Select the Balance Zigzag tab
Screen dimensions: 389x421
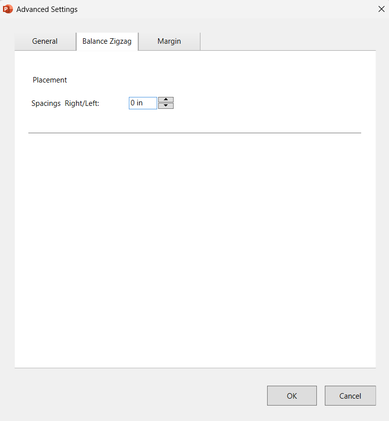[x=107, y=41]
